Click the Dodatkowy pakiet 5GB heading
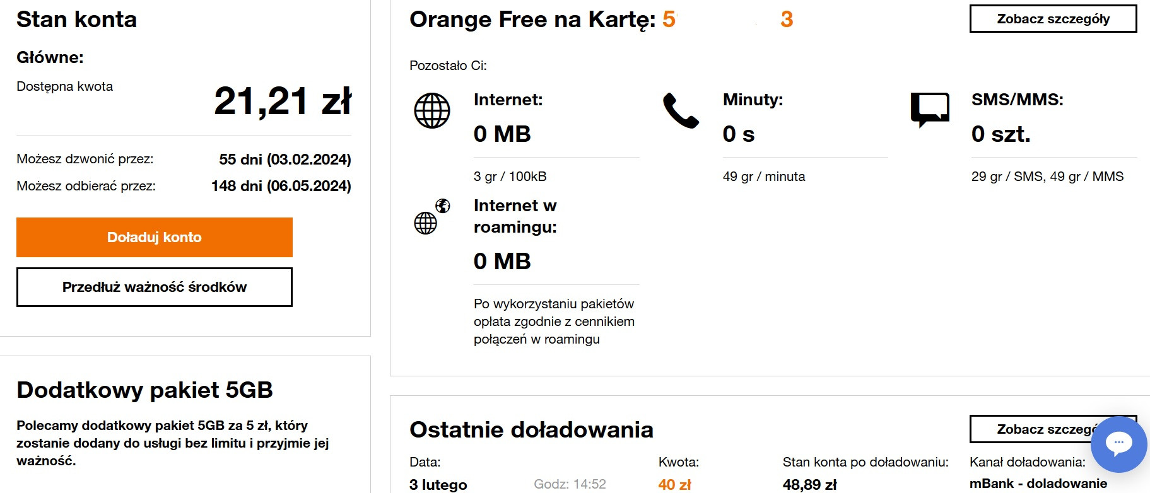Screen dimensions: 1150x493 coord(146,390)
